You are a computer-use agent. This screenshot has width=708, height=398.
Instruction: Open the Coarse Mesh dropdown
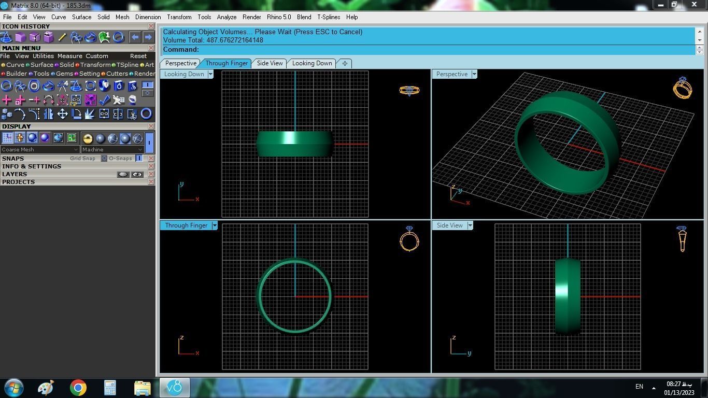[39, 149]
